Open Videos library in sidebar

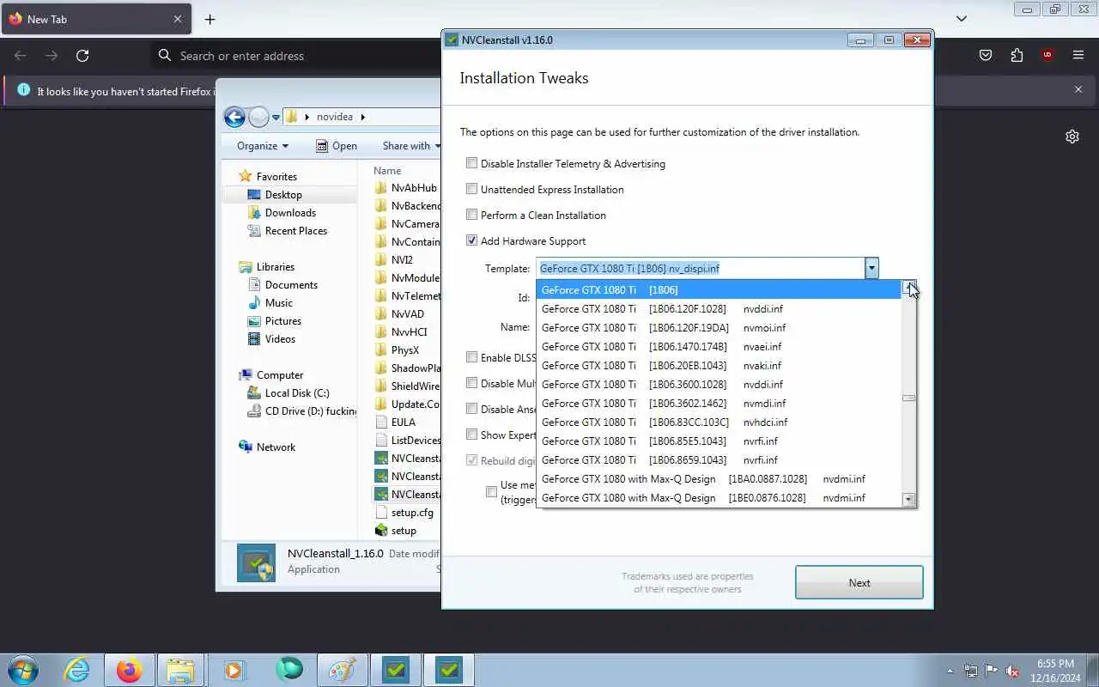(272, 338)
